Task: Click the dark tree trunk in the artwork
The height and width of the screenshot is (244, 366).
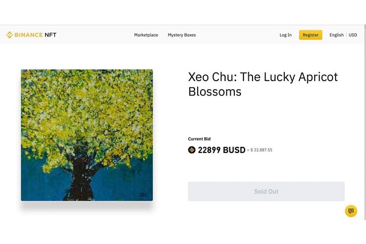Action: (81, 178)
